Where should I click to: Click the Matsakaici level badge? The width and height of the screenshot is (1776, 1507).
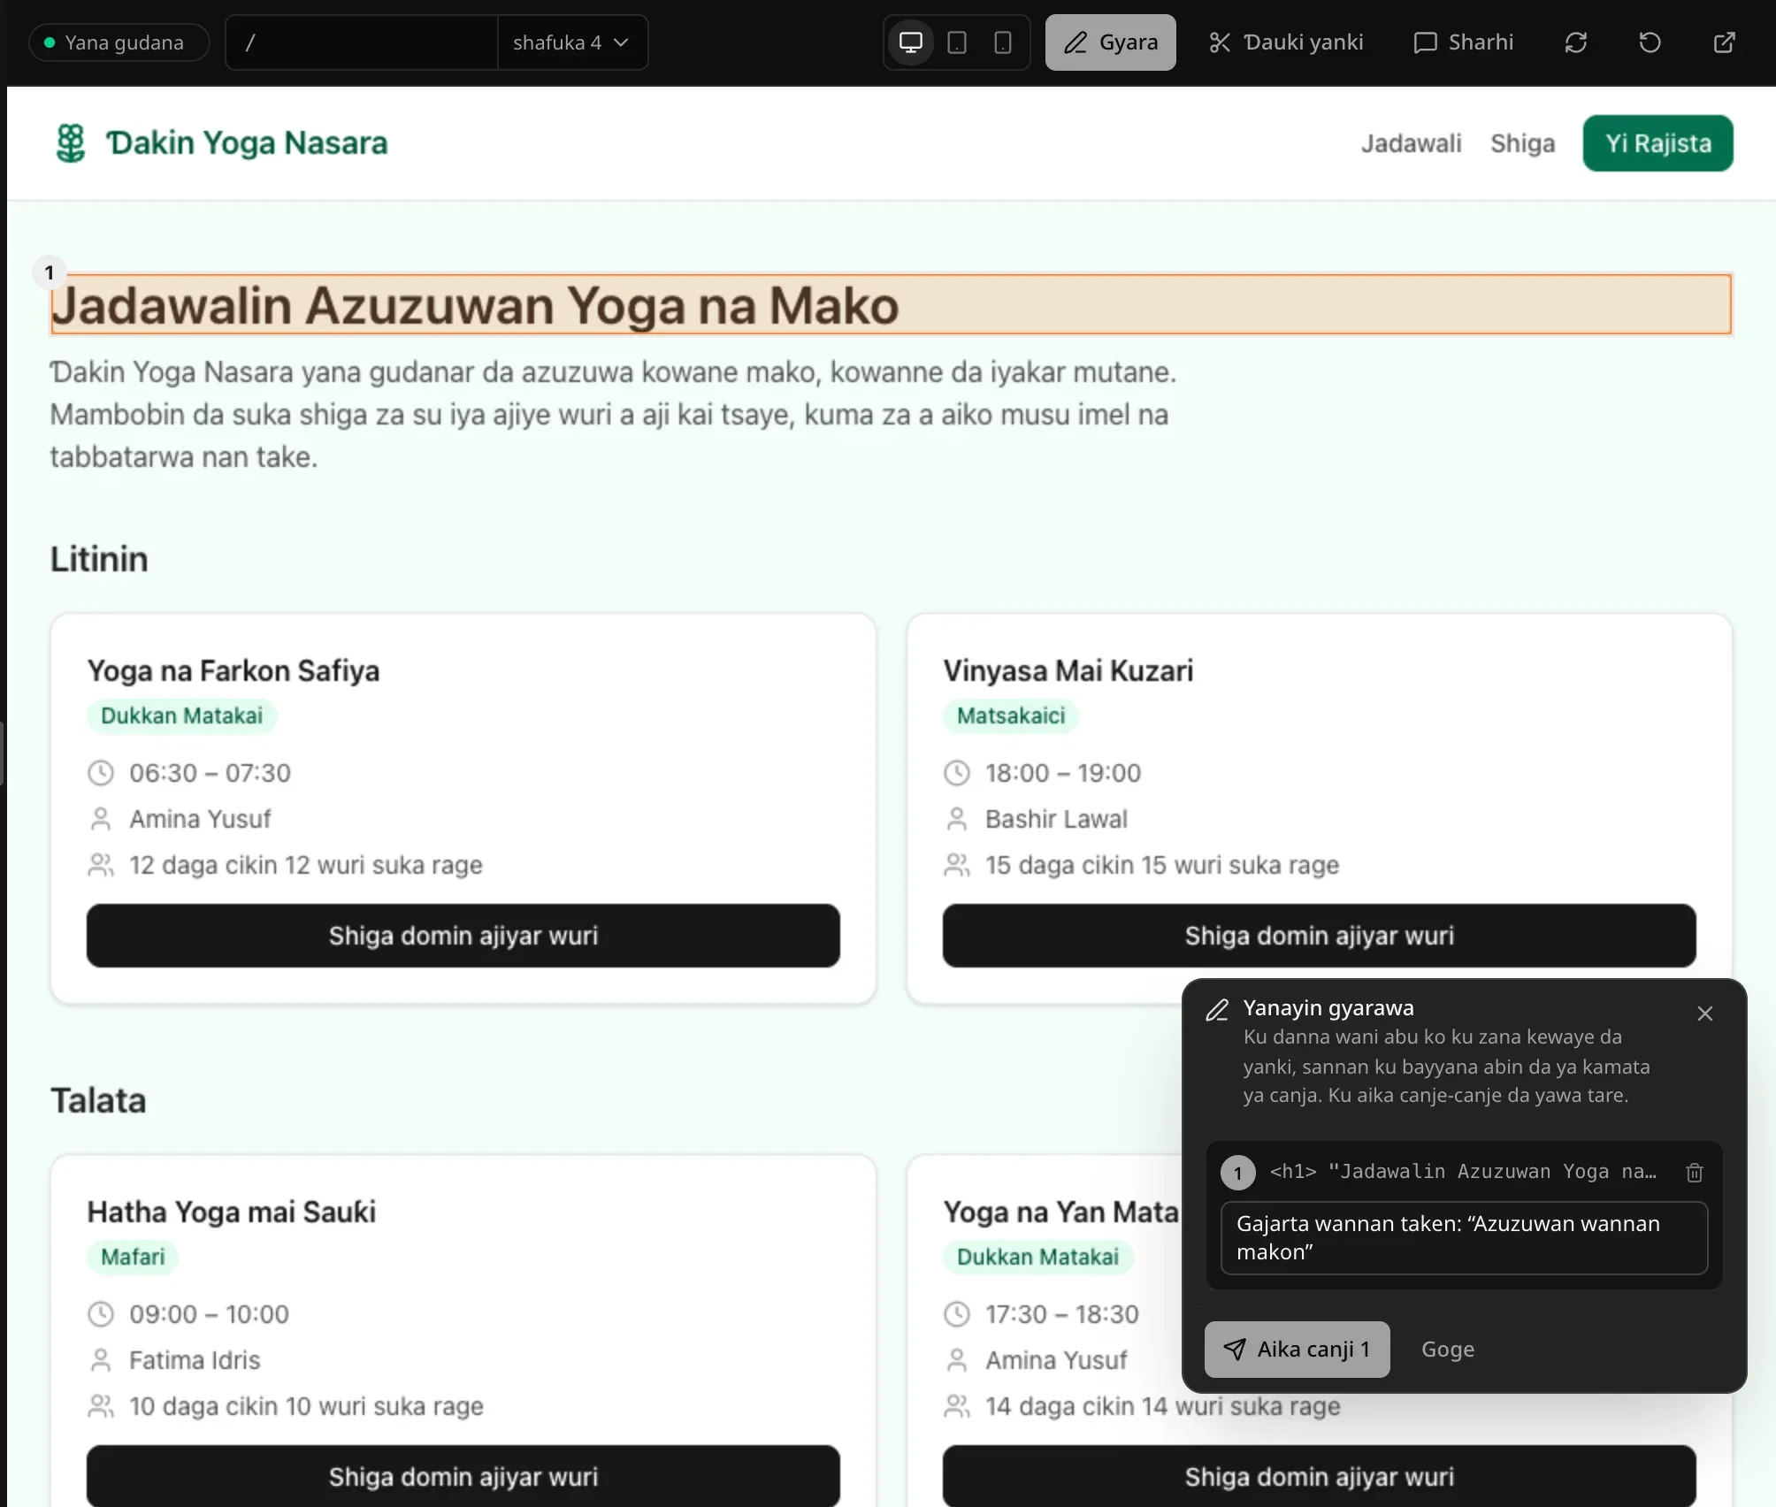tap(1011, 715)
